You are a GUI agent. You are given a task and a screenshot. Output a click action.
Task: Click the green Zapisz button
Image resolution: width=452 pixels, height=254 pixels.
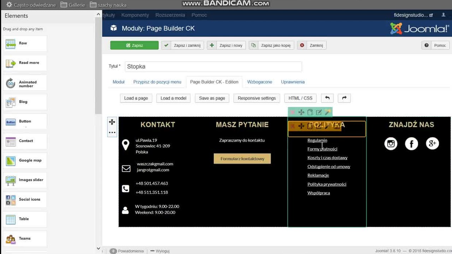(134, 45)
